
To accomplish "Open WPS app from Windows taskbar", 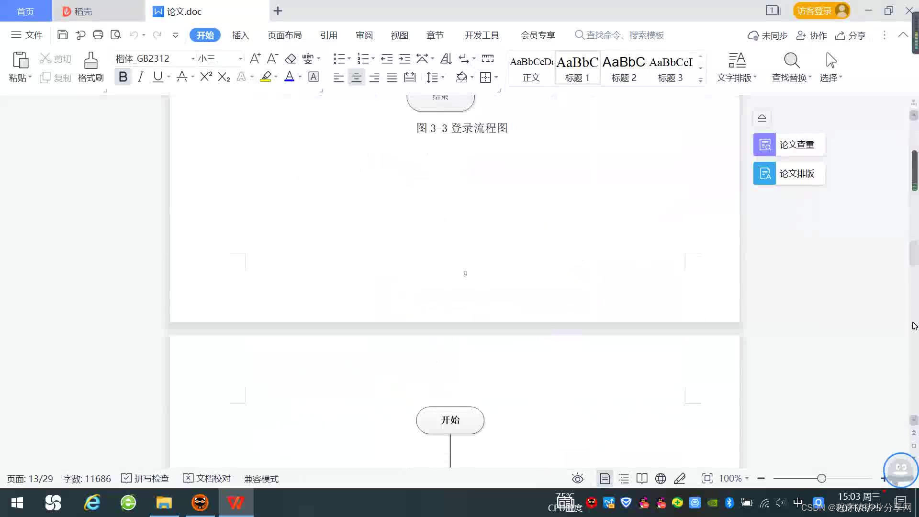I will coord(235,503).
